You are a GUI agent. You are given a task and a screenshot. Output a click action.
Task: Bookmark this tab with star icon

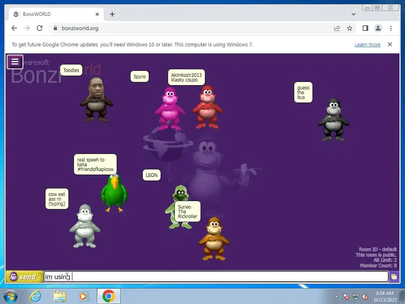point(350,28)
